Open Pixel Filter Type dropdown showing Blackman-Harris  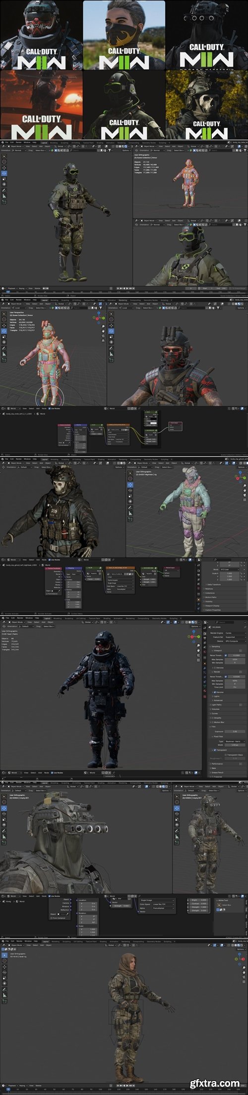pyautogui.click(x=235, y=742)
